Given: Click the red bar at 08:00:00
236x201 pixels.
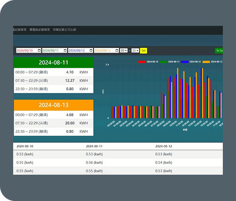Looking at the screenshot, I should 162,105.
